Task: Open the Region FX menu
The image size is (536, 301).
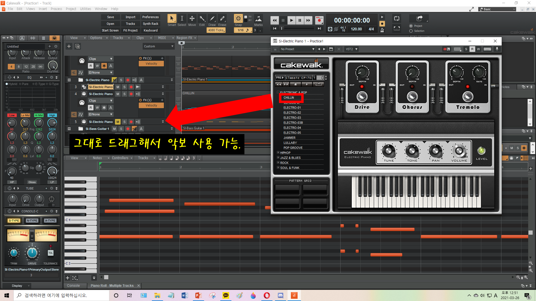Action: click(x=186, y=38)
